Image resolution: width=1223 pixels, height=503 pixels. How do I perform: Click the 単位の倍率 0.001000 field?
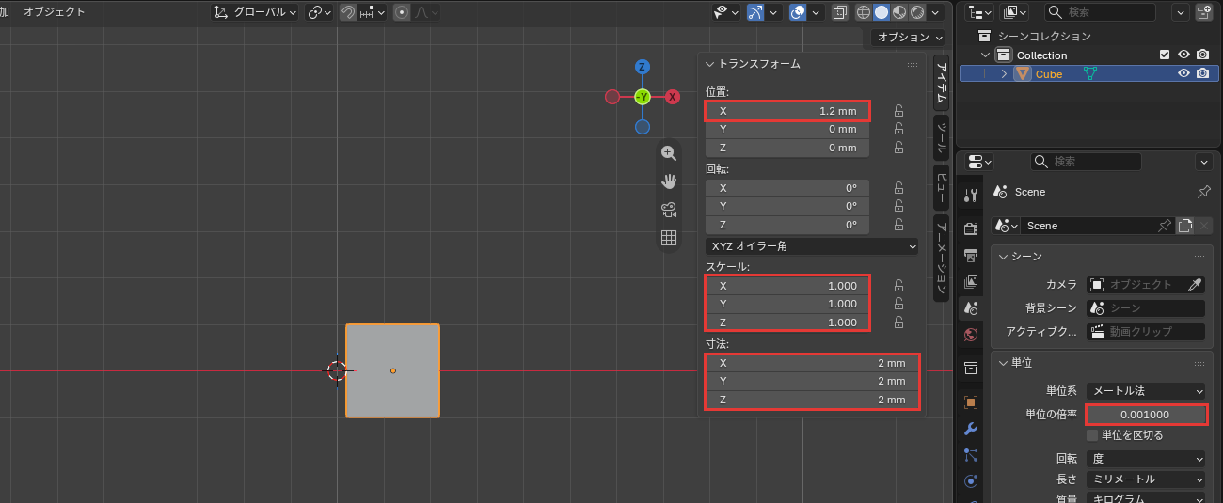tap(1146, 415)
